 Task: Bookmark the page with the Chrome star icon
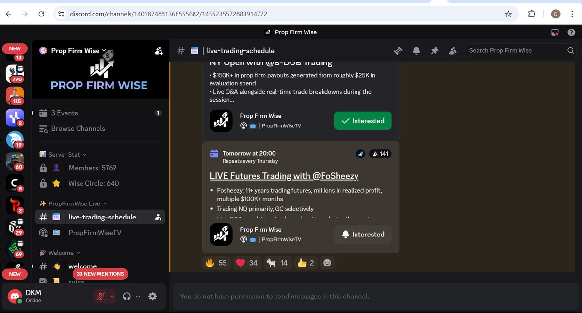(508, 14)
